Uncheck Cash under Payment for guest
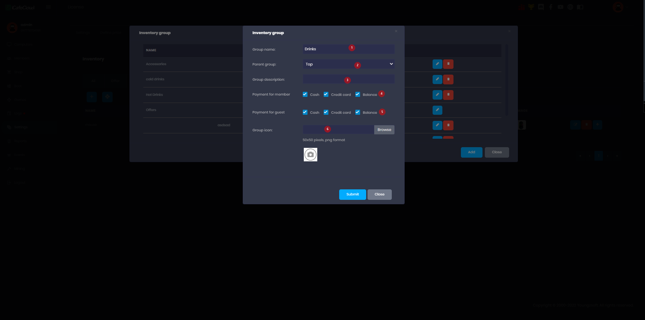 pyautogui.click(x=305, y=112)
